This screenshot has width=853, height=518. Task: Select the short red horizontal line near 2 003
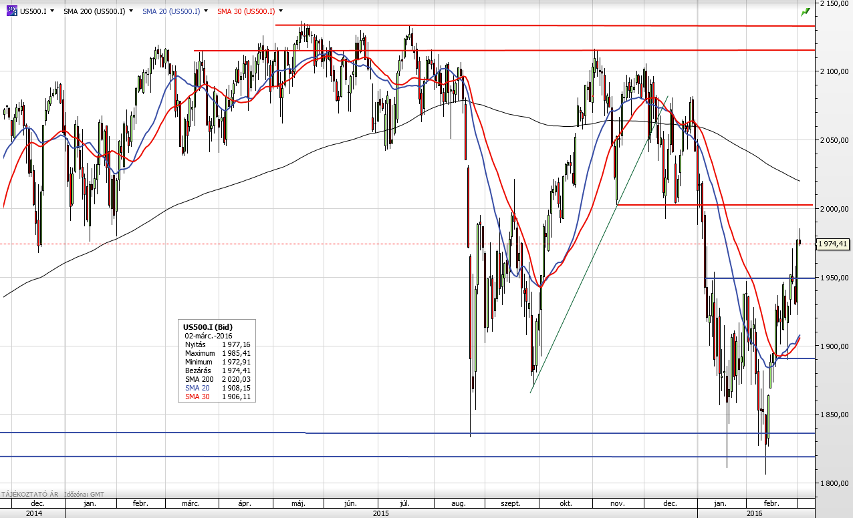coord(714,205)
